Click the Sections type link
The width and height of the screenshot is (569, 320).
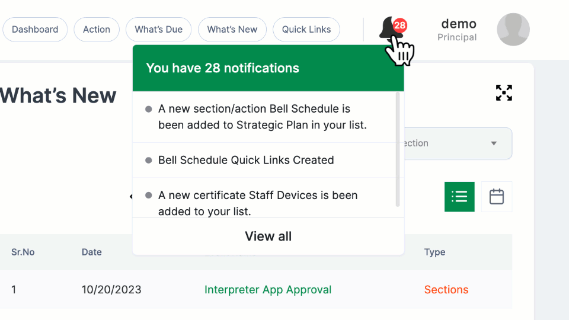coord(446,290)
